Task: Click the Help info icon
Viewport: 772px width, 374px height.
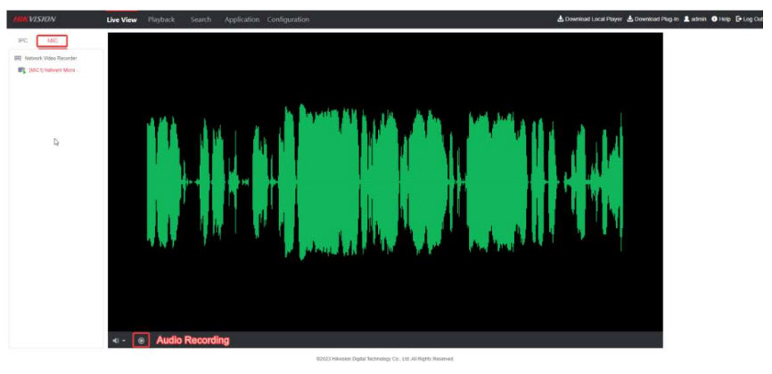Action: [714, 19]
